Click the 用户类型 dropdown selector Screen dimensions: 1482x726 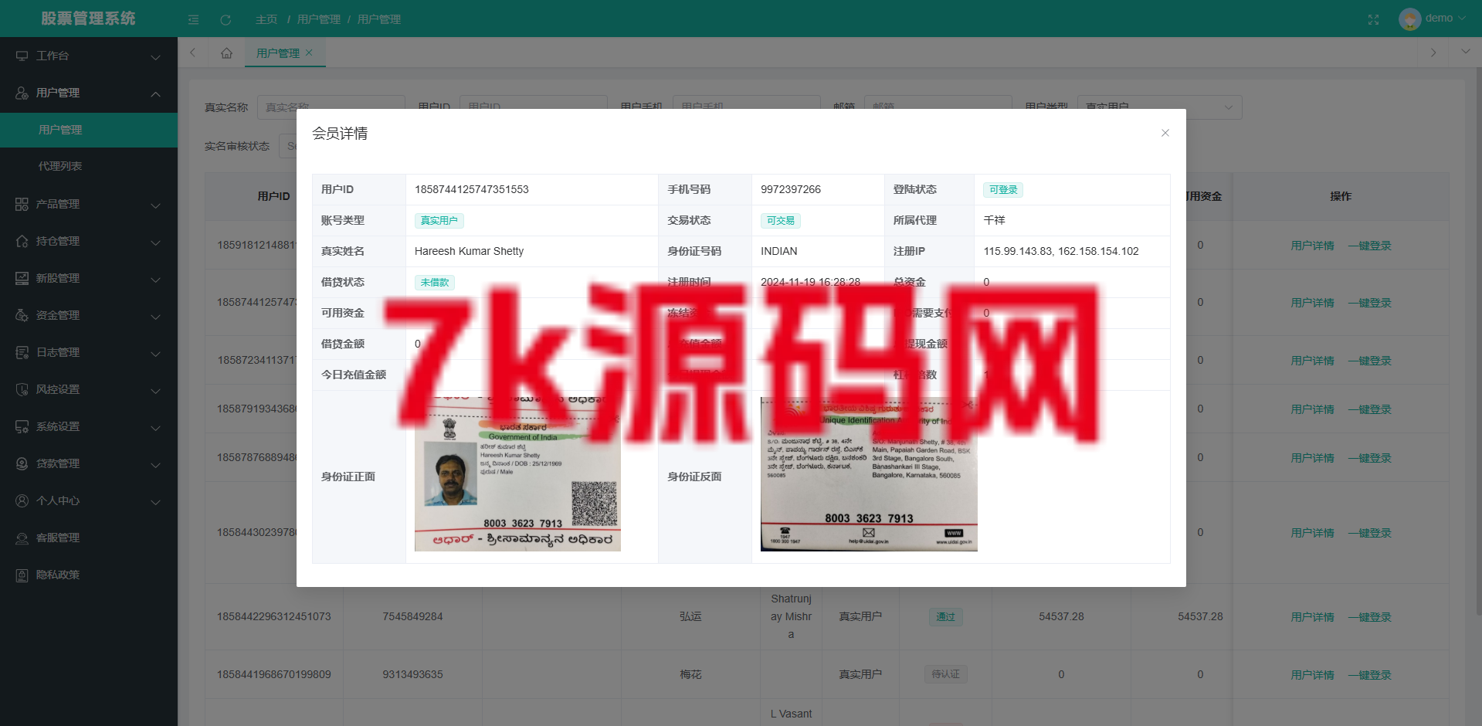(1159, 107)
